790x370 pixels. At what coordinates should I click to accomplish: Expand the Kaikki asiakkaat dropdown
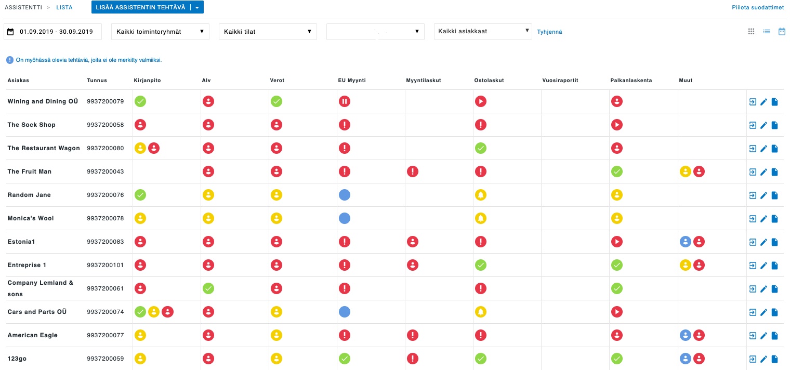click(x=483, y=31)
